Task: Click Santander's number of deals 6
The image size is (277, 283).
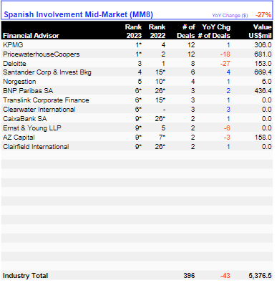Action: coord(193,72)
